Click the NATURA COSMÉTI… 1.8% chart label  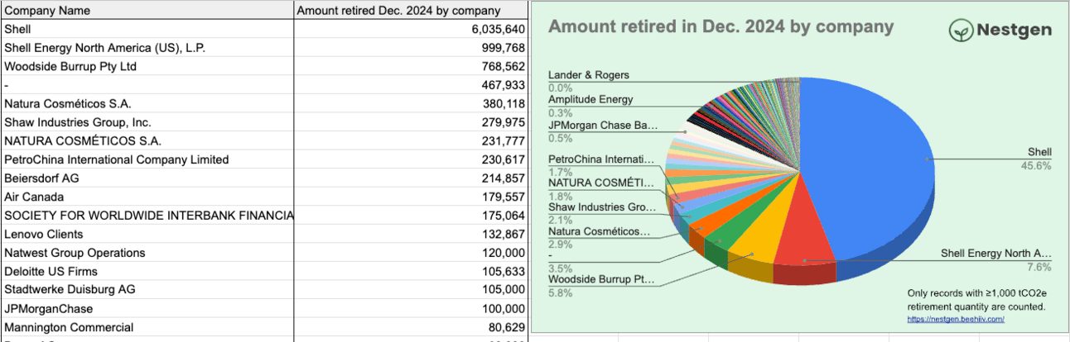[x=602, y=189]
